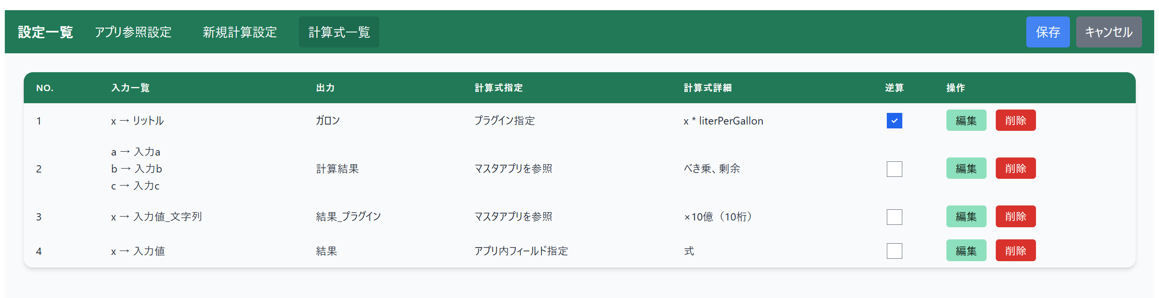Click 編集 for the 計算結果 row

click(966, 169)
